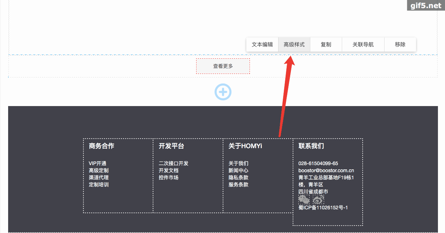Image resolution: width=445 pixels, height=233 pixels.
Task: Select the 商务合作 column heading
Action: click(101, 146)
